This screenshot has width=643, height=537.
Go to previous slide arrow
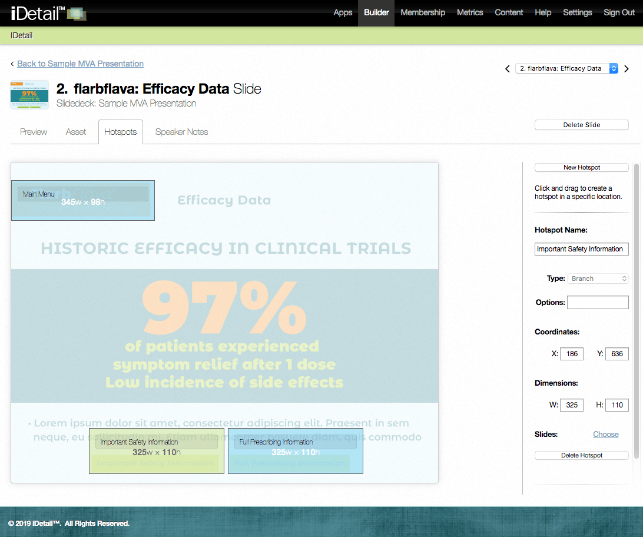(x=508, y=69)
